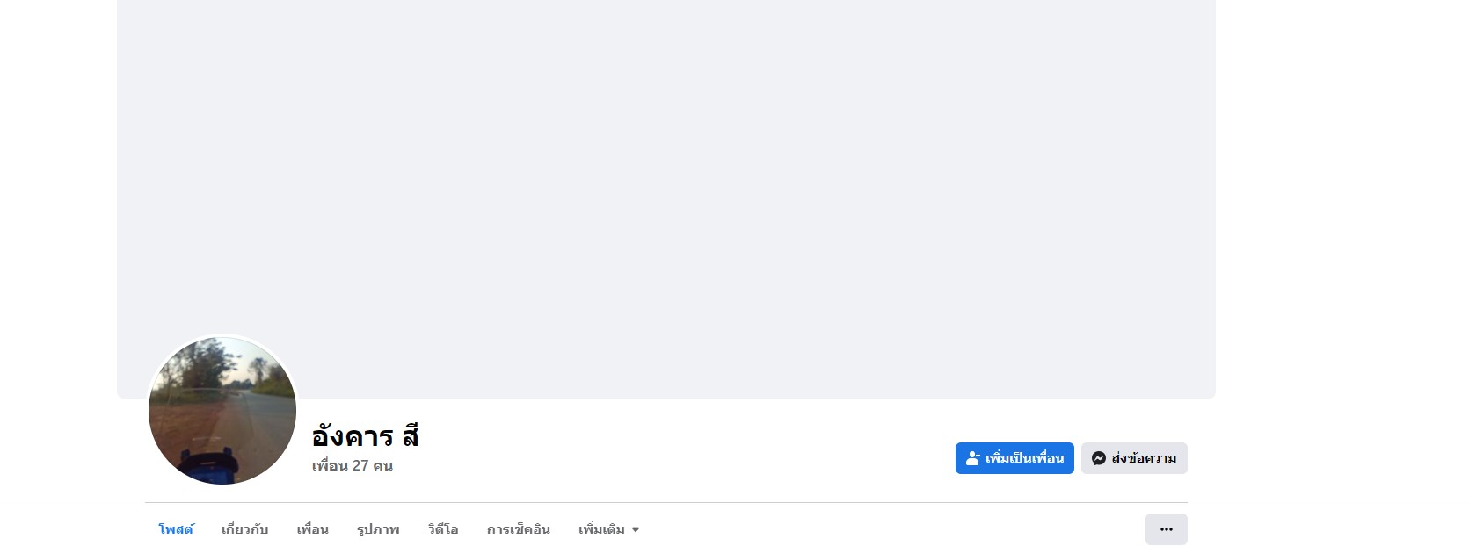Viewport: 1469px width, 546px height.
Task: Click the caret arrow beside เพิ่มเติม
Action: point(636,530)
